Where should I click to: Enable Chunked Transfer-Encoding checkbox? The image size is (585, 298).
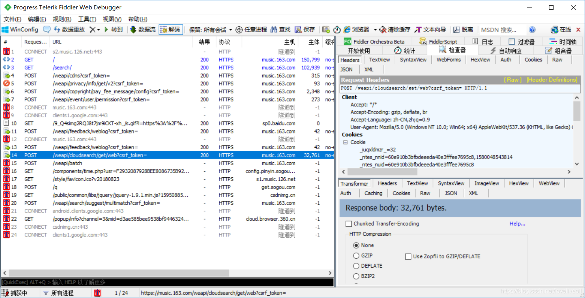click(349, 224)
